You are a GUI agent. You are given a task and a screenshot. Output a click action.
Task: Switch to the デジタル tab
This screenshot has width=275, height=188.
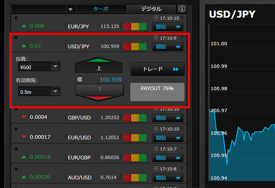click(151, 9)
